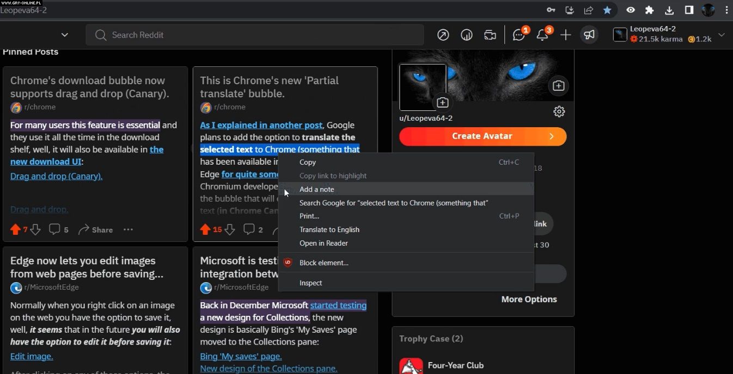Open 'This is Chrome's new Partial translate' title

[x=269, y=87]
